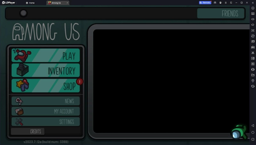The height and width of the screenshot is (145, 256).
Task: Click the LDPlayer mini-window mode icon
Action: [231, 2]
